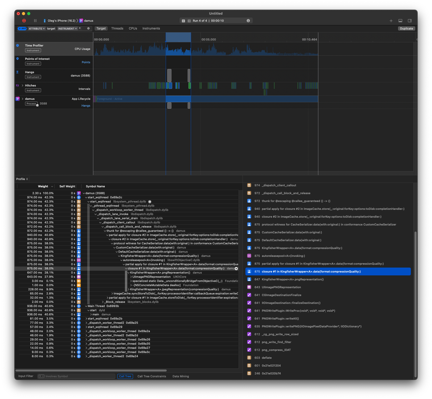Click the damus app icon in target path
This screenshot has width=432, height=399.
81,21
